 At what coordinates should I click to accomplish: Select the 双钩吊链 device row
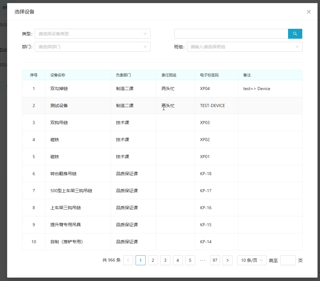[x=162, y=123]
